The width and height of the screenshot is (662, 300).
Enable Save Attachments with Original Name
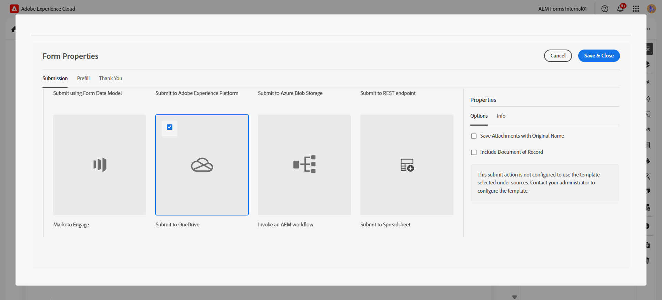[x=474, y=136]
